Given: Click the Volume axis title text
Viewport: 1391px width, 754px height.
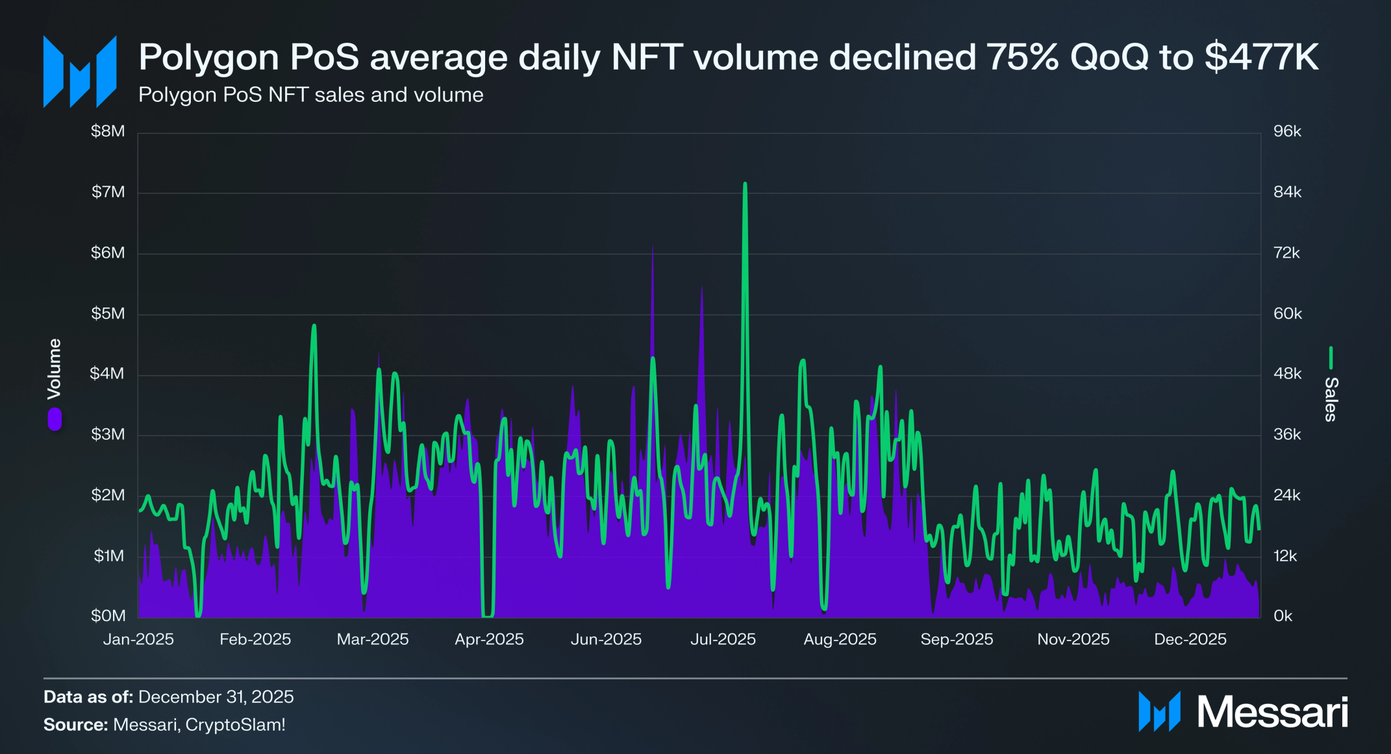Looking at the screenshot, I should click(55, 369).
